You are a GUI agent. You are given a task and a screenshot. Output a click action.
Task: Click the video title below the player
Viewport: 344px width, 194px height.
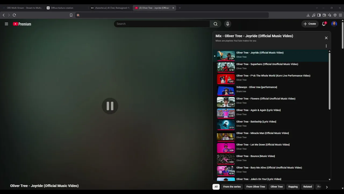click(x=44, y=186)
